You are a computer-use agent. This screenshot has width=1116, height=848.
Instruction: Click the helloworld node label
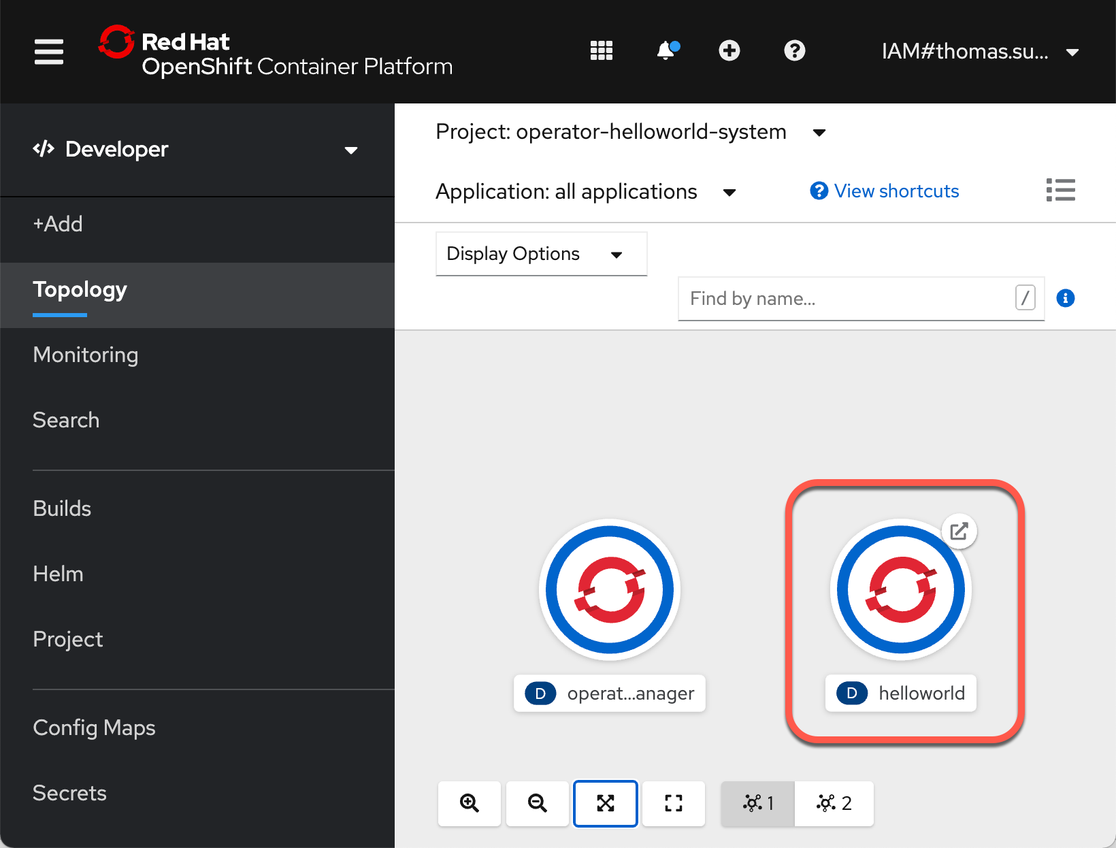[x=901, y=694]
